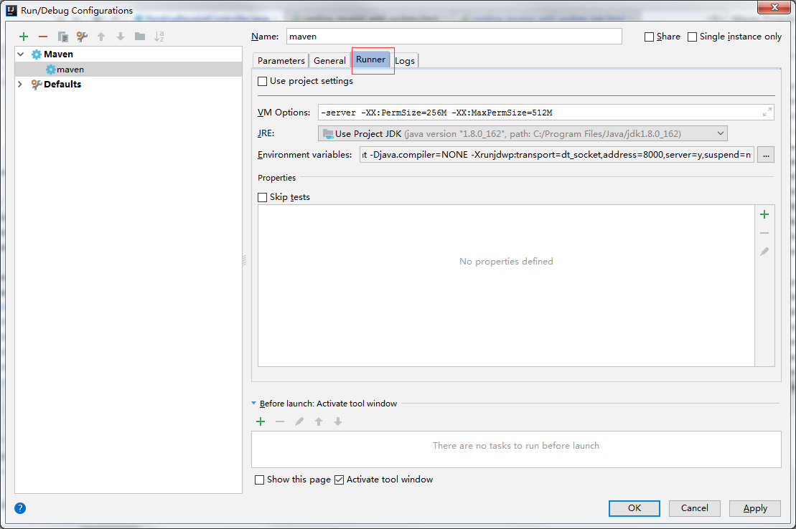
Task: Remove the before launch task
Action: 280,421
